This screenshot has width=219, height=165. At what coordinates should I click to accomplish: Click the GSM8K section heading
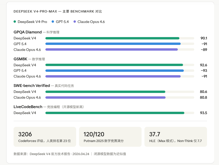point(20,59)
